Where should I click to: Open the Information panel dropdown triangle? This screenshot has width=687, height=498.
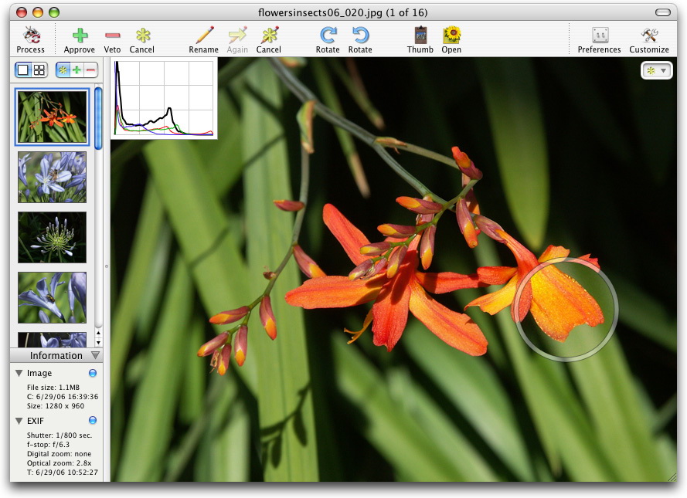pyautogui.click(x=95, y=356)
